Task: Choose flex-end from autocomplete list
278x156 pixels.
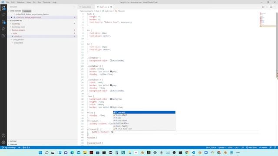Action: (x=144, y=112)
